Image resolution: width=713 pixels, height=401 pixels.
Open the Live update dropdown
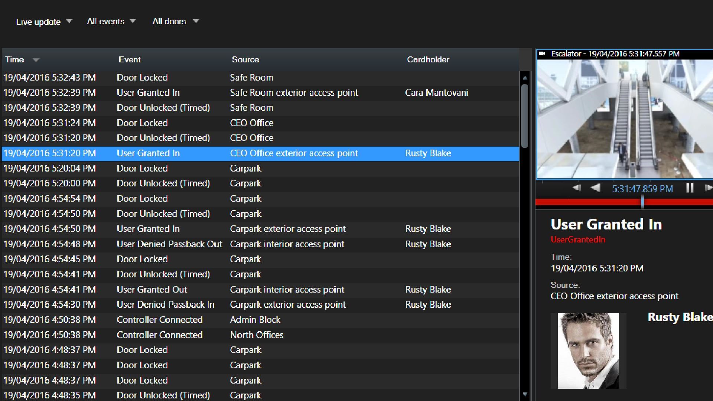[44, 22]
